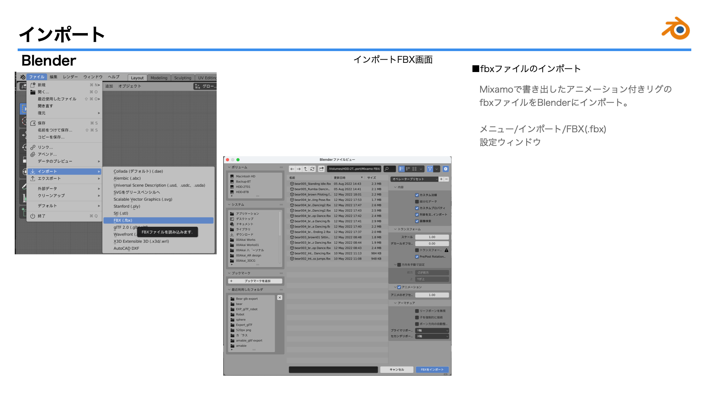Click the Blender logo icon in the menu bar
Image resolution: width=706 pixels, height=397 pixels.
pos(23,77)
